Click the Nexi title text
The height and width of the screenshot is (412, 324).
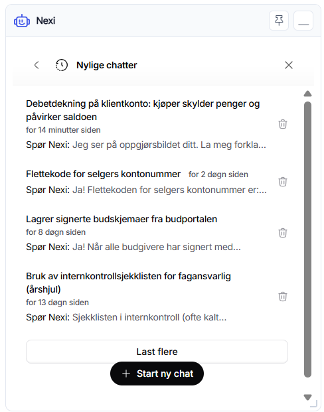click(x=46, y=21)
